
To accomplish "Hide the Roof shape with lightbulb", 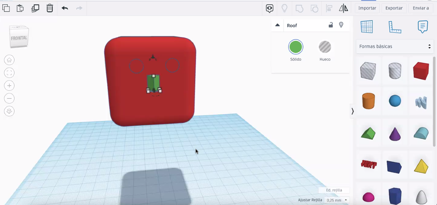I will coord(341,25).
